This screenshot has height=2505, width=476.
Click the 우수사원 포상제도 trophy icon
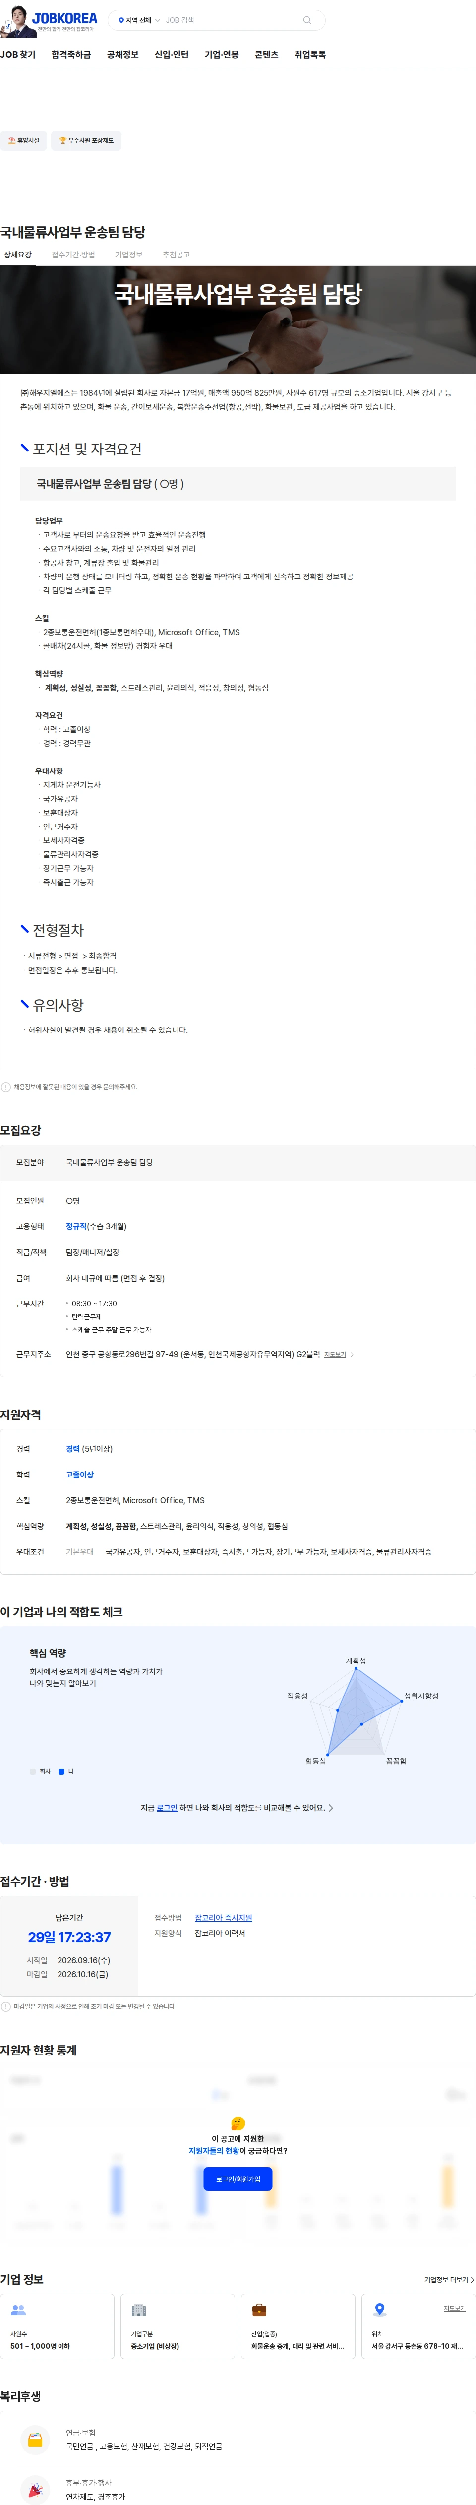[x=63, y=141]
